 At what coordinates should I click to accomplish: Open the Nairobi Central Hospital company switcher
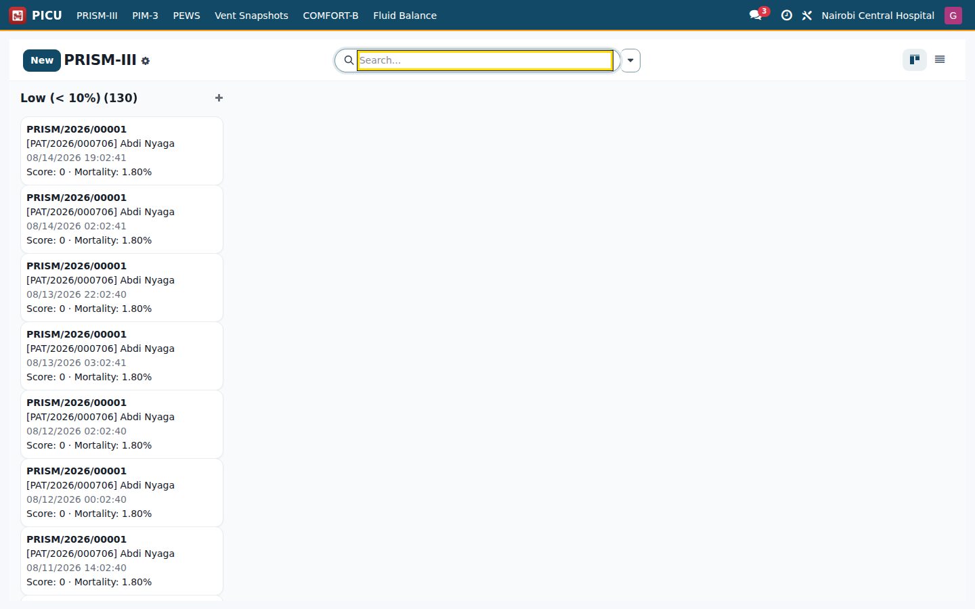[x=877, y=15]
